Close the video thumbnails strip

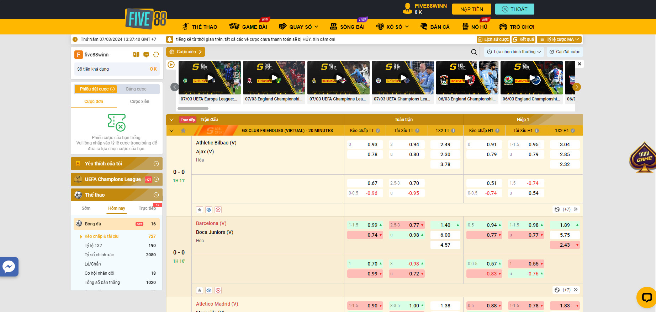[x=580, y=64]
